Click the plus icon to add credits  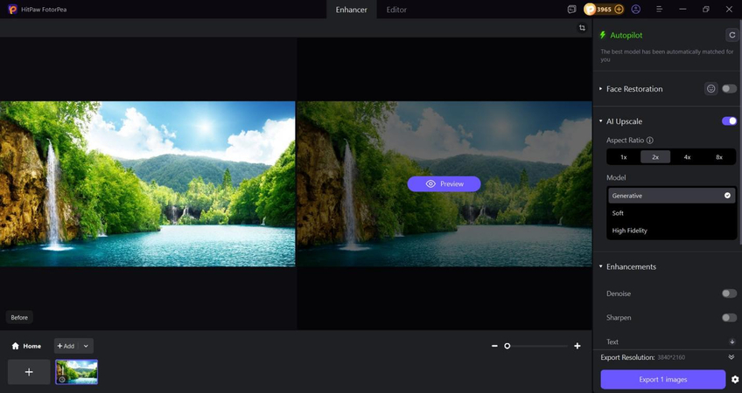click(x=619, y=10)
